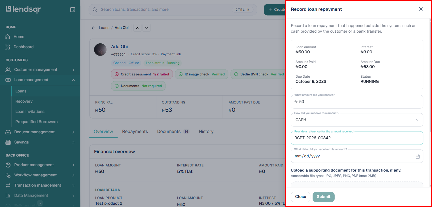This screenshot has width=435, height=207.
Task: Click the Customer management people icon
Action: 8,69
